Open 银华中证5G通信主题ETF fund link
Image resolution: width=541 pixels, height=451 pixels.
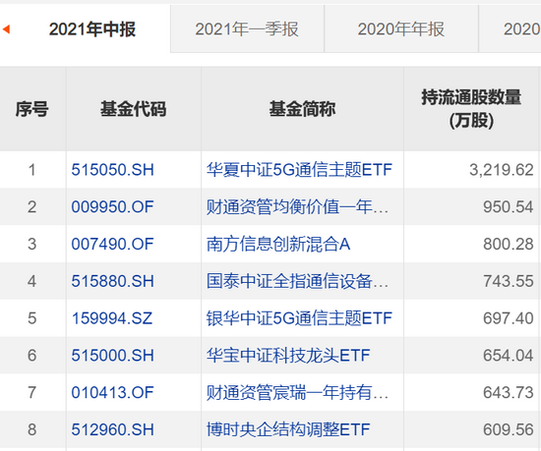(x=299, y=318)
